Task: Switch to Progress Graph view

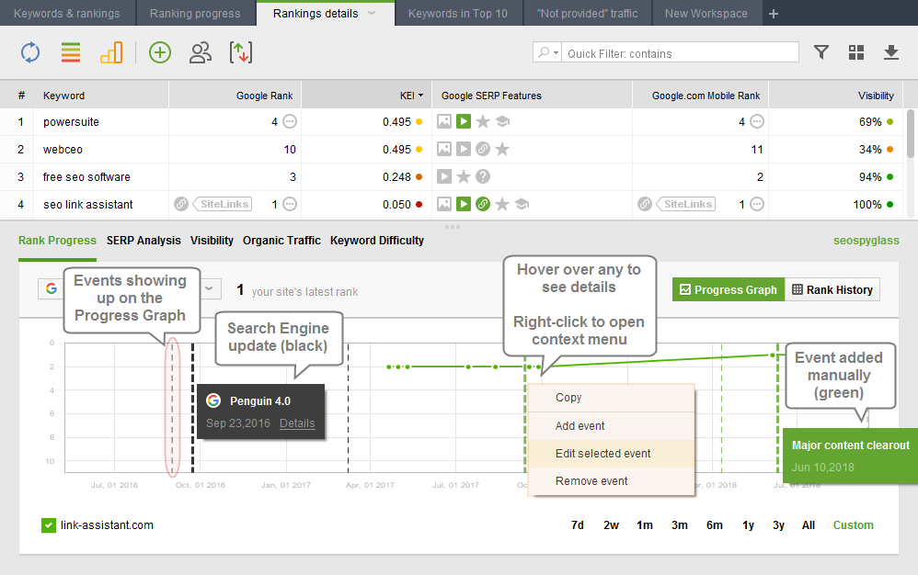Action: (729, 290)
